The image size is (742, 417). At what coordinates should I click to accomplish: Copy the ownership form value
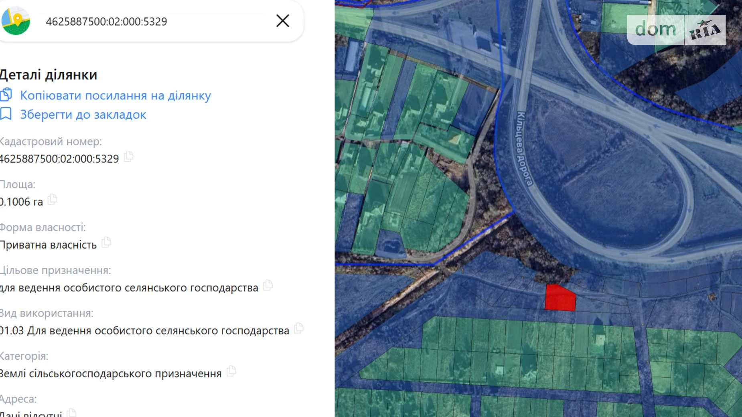107,242
